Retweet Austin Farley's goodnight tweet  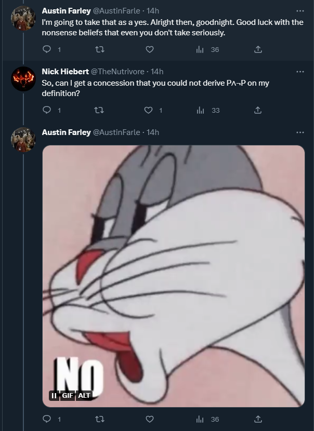point(98,50)
